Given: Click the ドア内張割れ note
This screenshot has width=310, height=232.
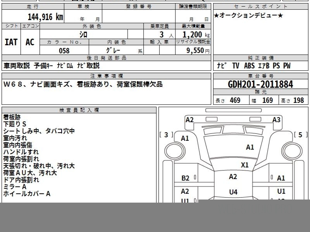Looking at the screenshot, I should [21, 180].
